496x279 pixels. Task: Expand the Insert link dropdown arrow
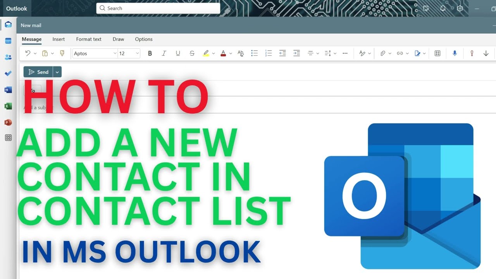[407, 53]
